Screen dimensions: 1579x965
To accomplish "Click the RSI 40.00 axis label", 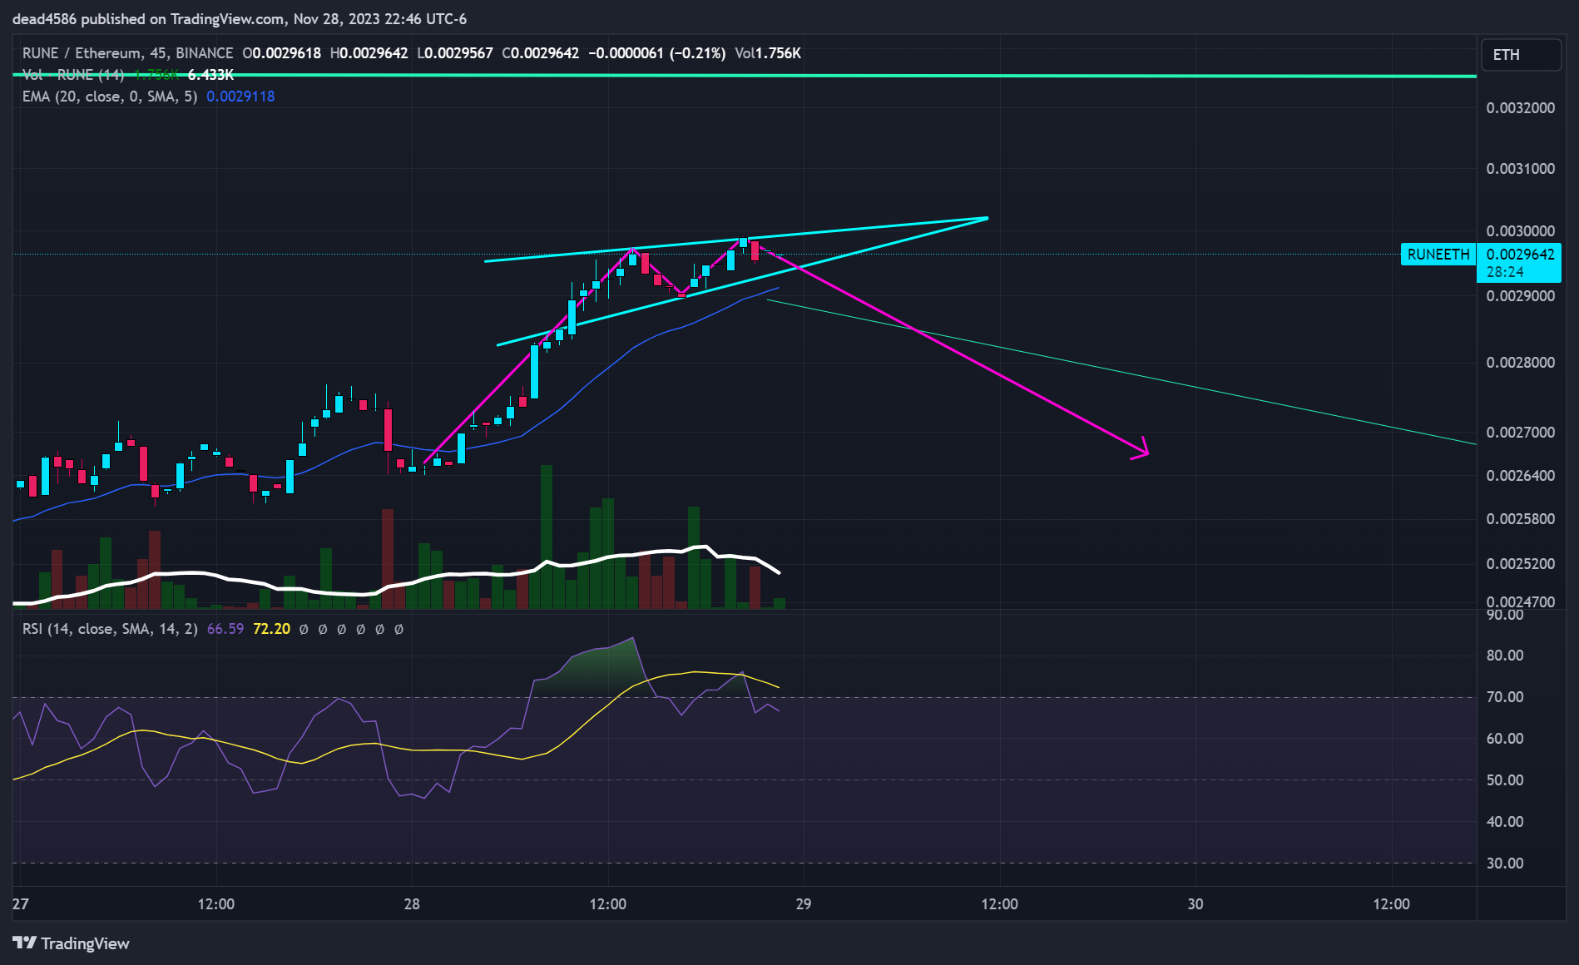I will (1505, 822).
